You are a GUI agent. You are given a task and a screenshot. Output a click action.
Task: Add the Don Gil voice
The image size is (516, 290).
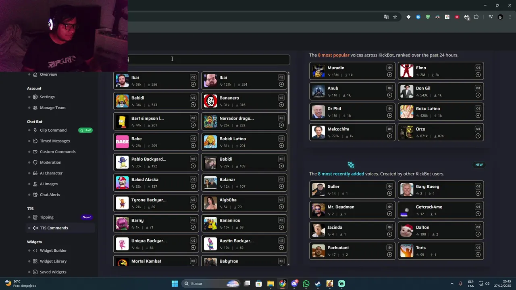(x=478, y=95)
